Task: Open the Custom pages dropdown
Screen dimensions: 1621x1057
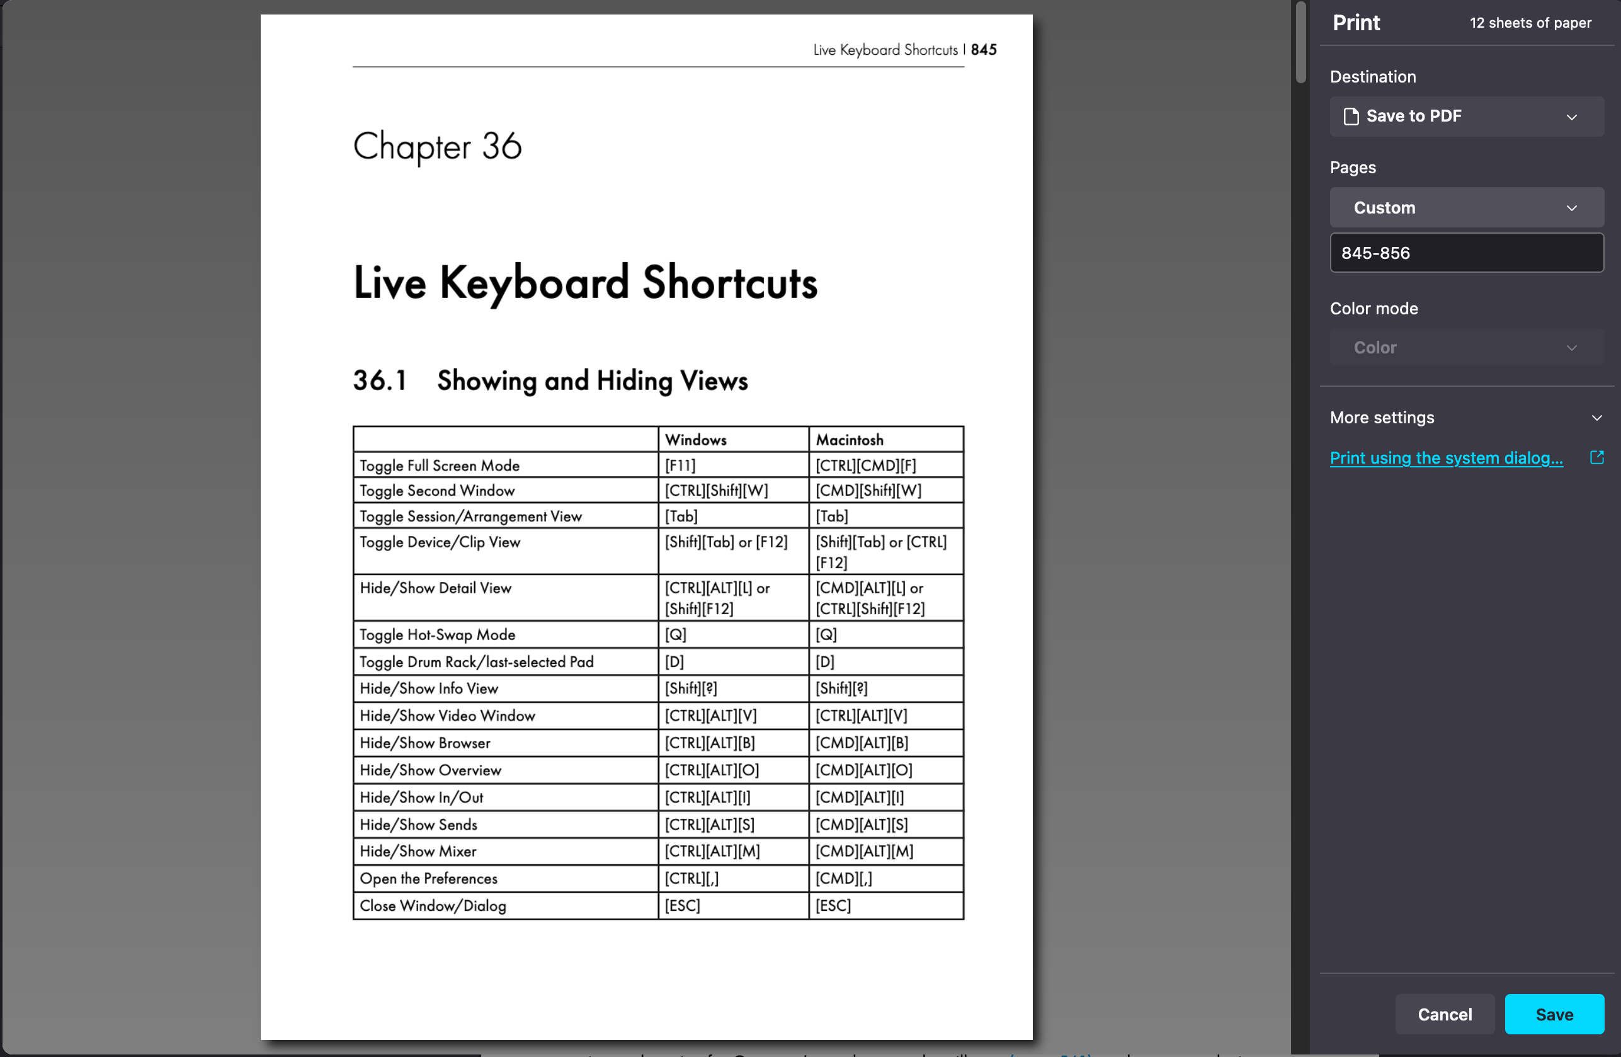Action: pos(1465,208)
